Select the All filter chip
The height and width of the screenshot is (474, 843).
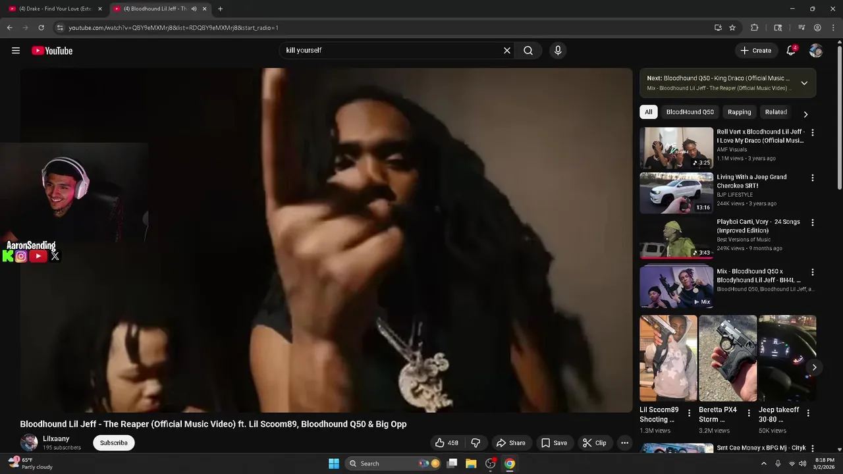pos(648,112)
